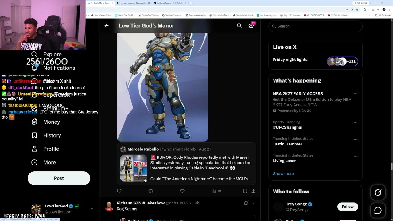Close the Kai Cenat Receives Pelle Pelle tab

pos(186,3)
